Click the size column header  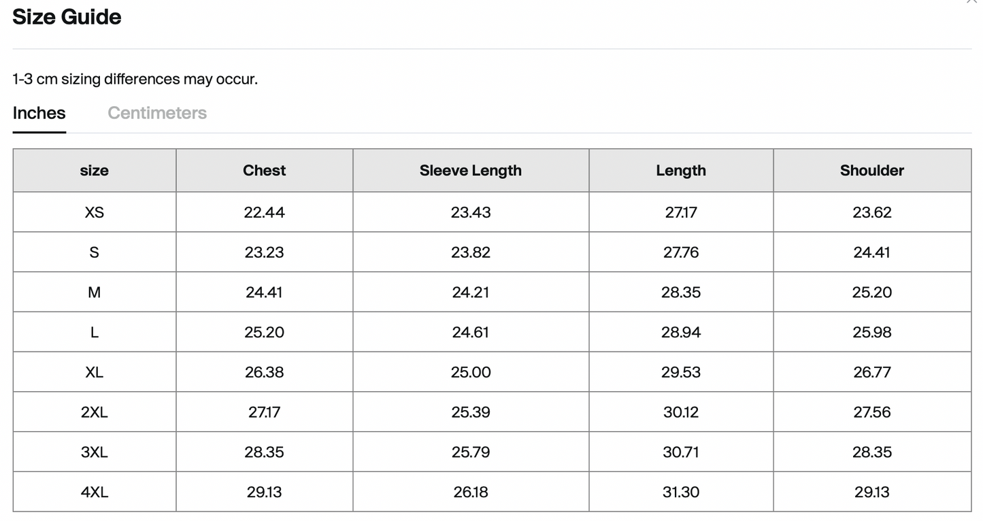(x=94, y=171)
